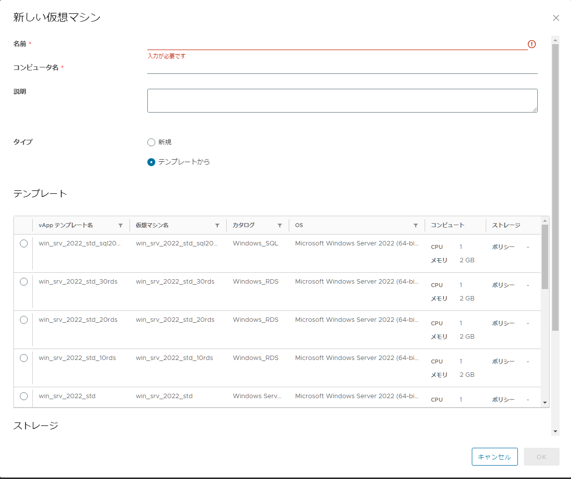Click Windows_SQL catalog cell

(255, 243)
